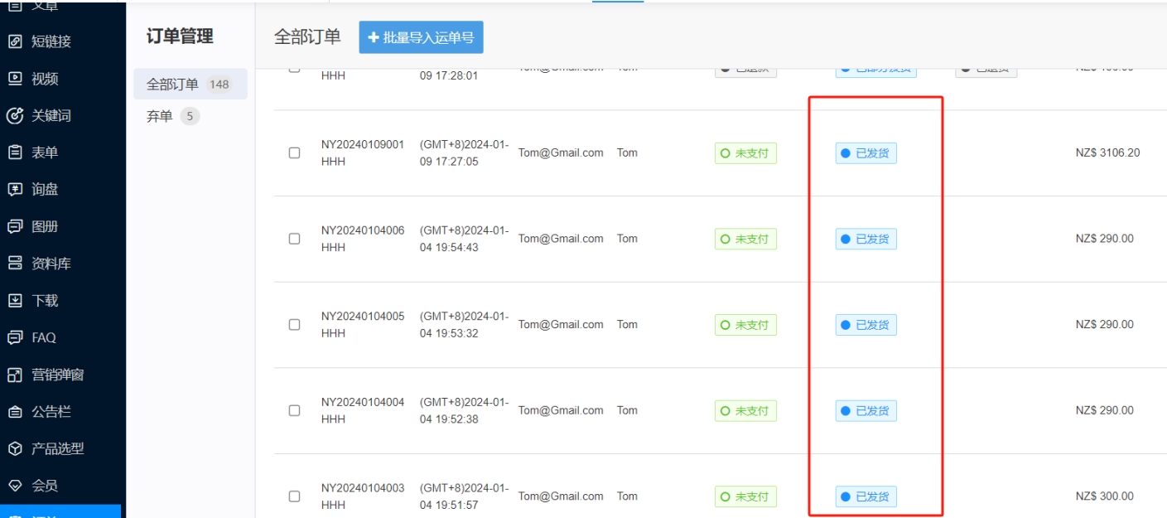The width and height of the screenshot is (1167, 518).
Task: Open order number NY20240104005
Action: tap(362, 317)
